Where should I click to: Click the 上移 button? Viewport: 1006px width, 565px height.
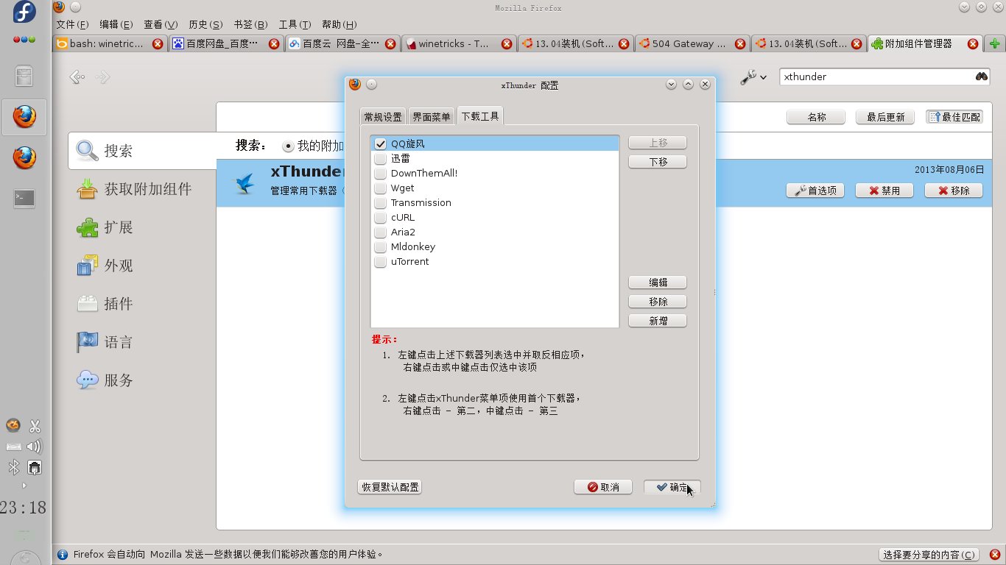pos(658,143)
